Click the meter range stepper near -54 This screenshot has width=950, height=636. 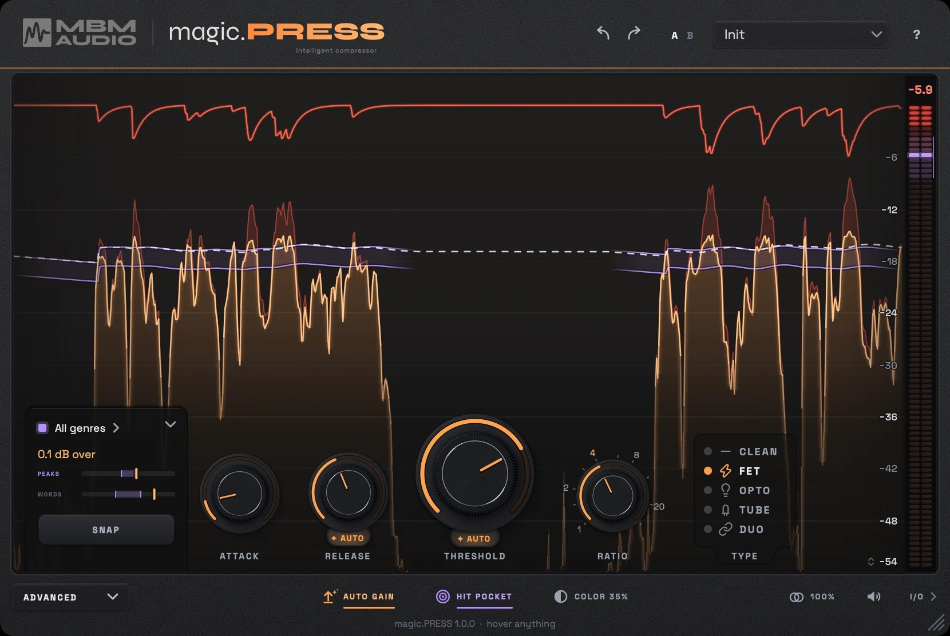(x=871, y=562)
